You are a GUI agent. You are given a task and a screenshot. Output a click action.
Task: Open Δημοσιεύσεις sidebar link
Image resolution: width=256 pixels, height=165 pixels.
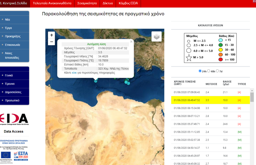[x=13, y=92]
